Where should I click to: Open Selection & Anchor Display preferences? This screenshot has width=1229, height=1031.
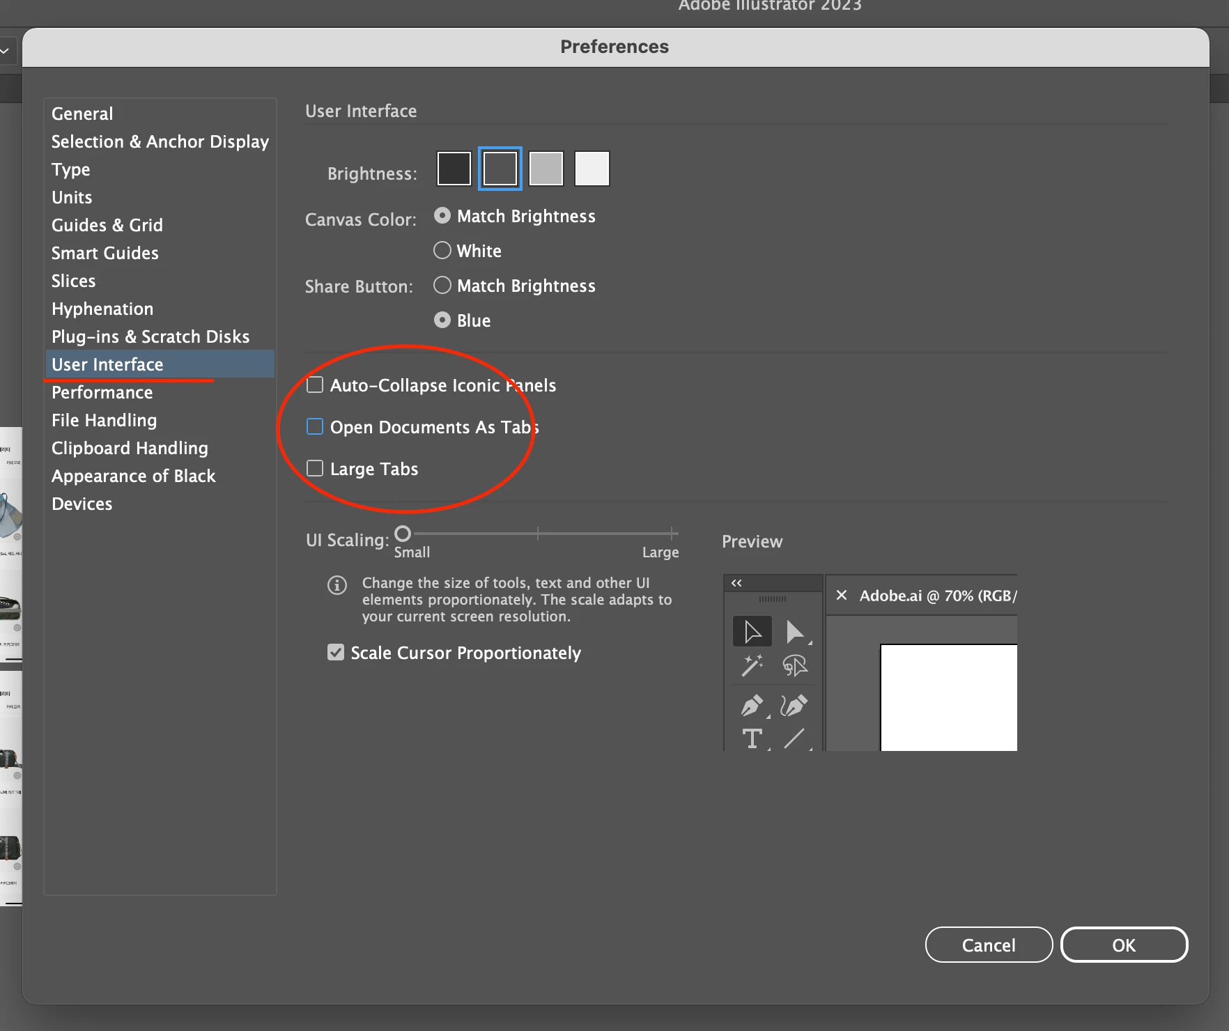[x=160, y=141]
